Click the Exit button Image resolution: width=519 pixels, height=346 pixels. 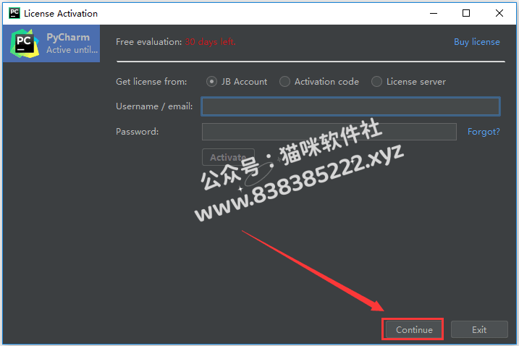tap(479, 329)
